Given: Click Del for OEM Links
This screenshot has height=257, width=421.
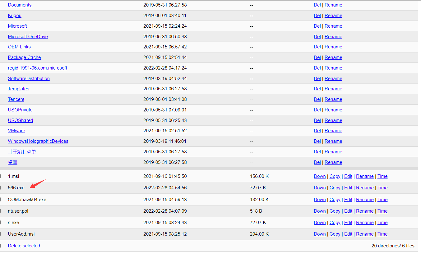Looking at the screenshot, I should click(x=317, y=47).
